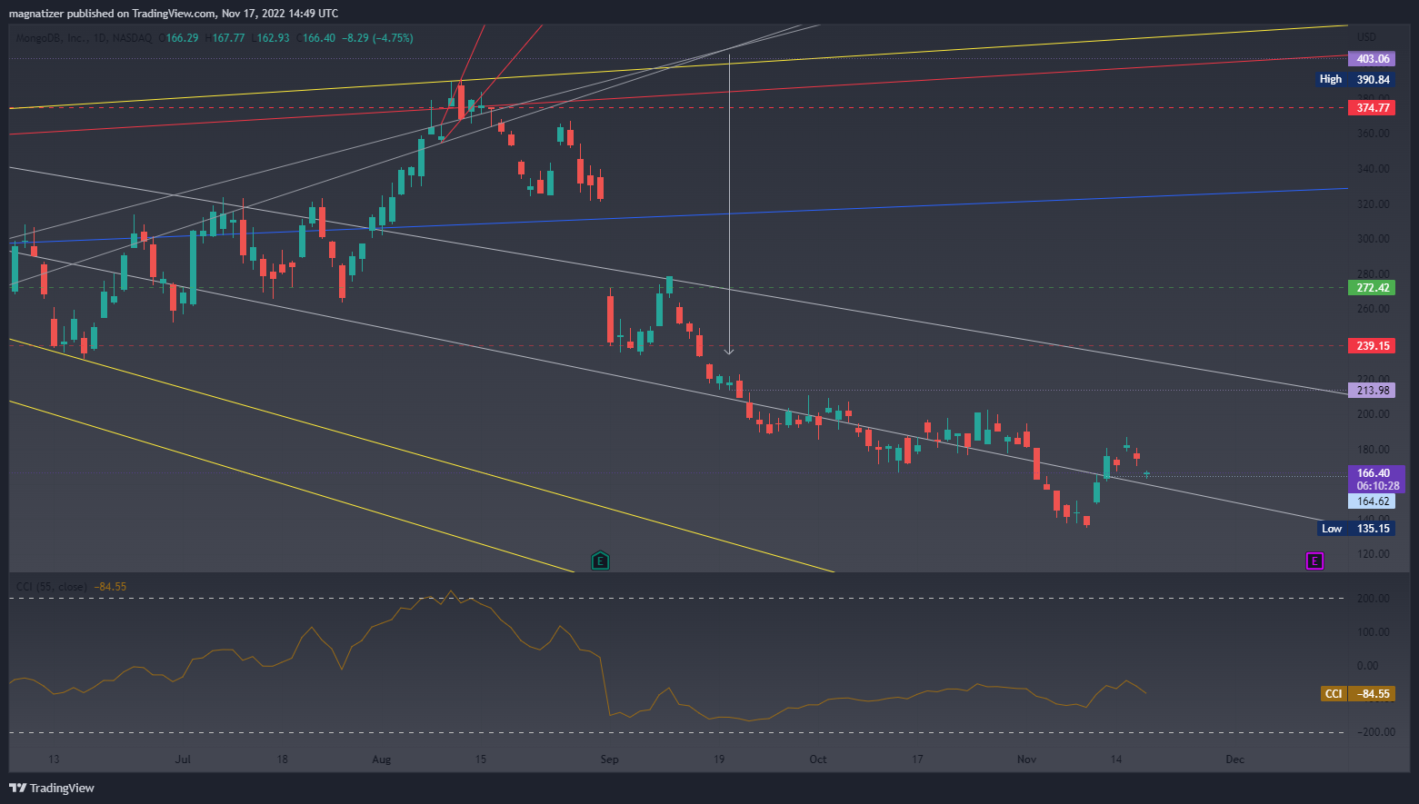Click the TradingView logo
This screenshot has height=804, width=1419.
pyautogui.click(x=53, y=788)
